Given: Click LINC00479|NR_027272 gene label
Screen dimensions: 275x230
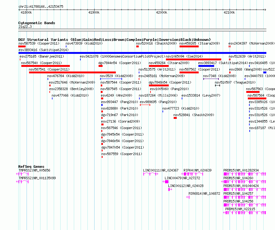Looking at the screenshot, I should tap(182, 178).
